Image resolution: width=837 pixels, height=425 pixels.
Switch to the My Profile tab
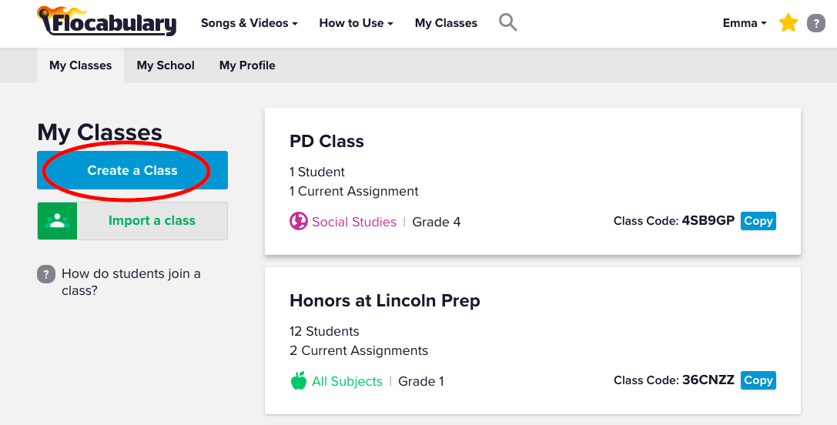pos(247,65)
